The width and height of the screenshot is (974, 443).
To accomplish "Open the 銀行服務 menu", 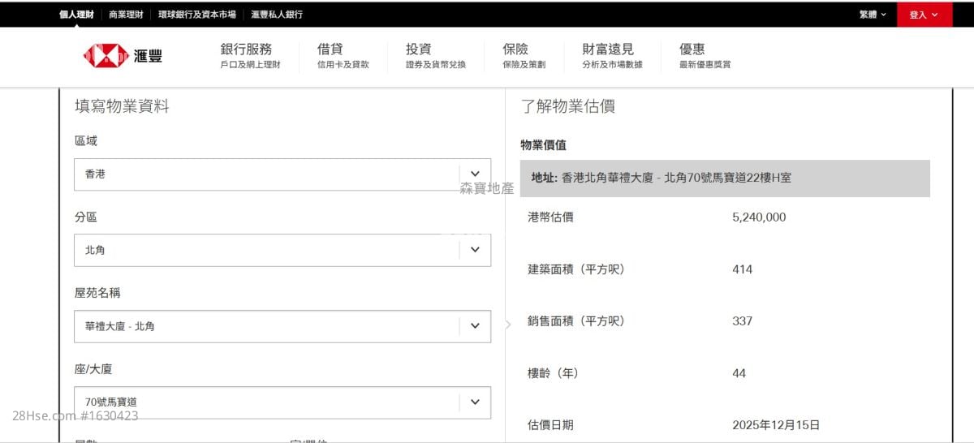I will 250,55.
